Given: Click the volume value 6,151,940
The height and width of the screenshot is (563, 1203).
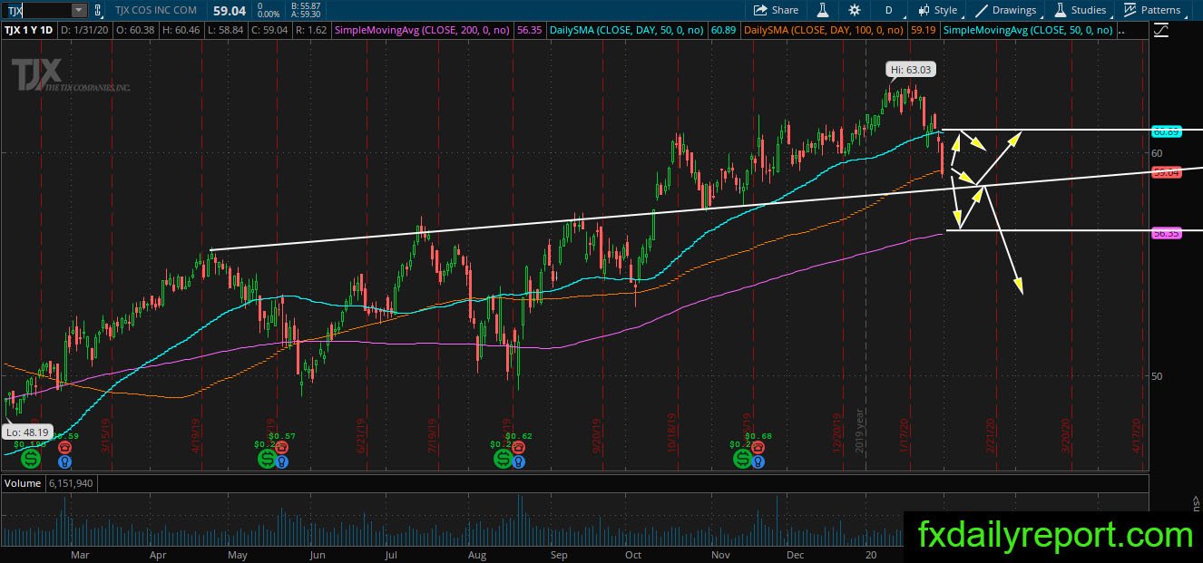Looking at the screenshot, I should pyautogui.click(x=72, y=483).
